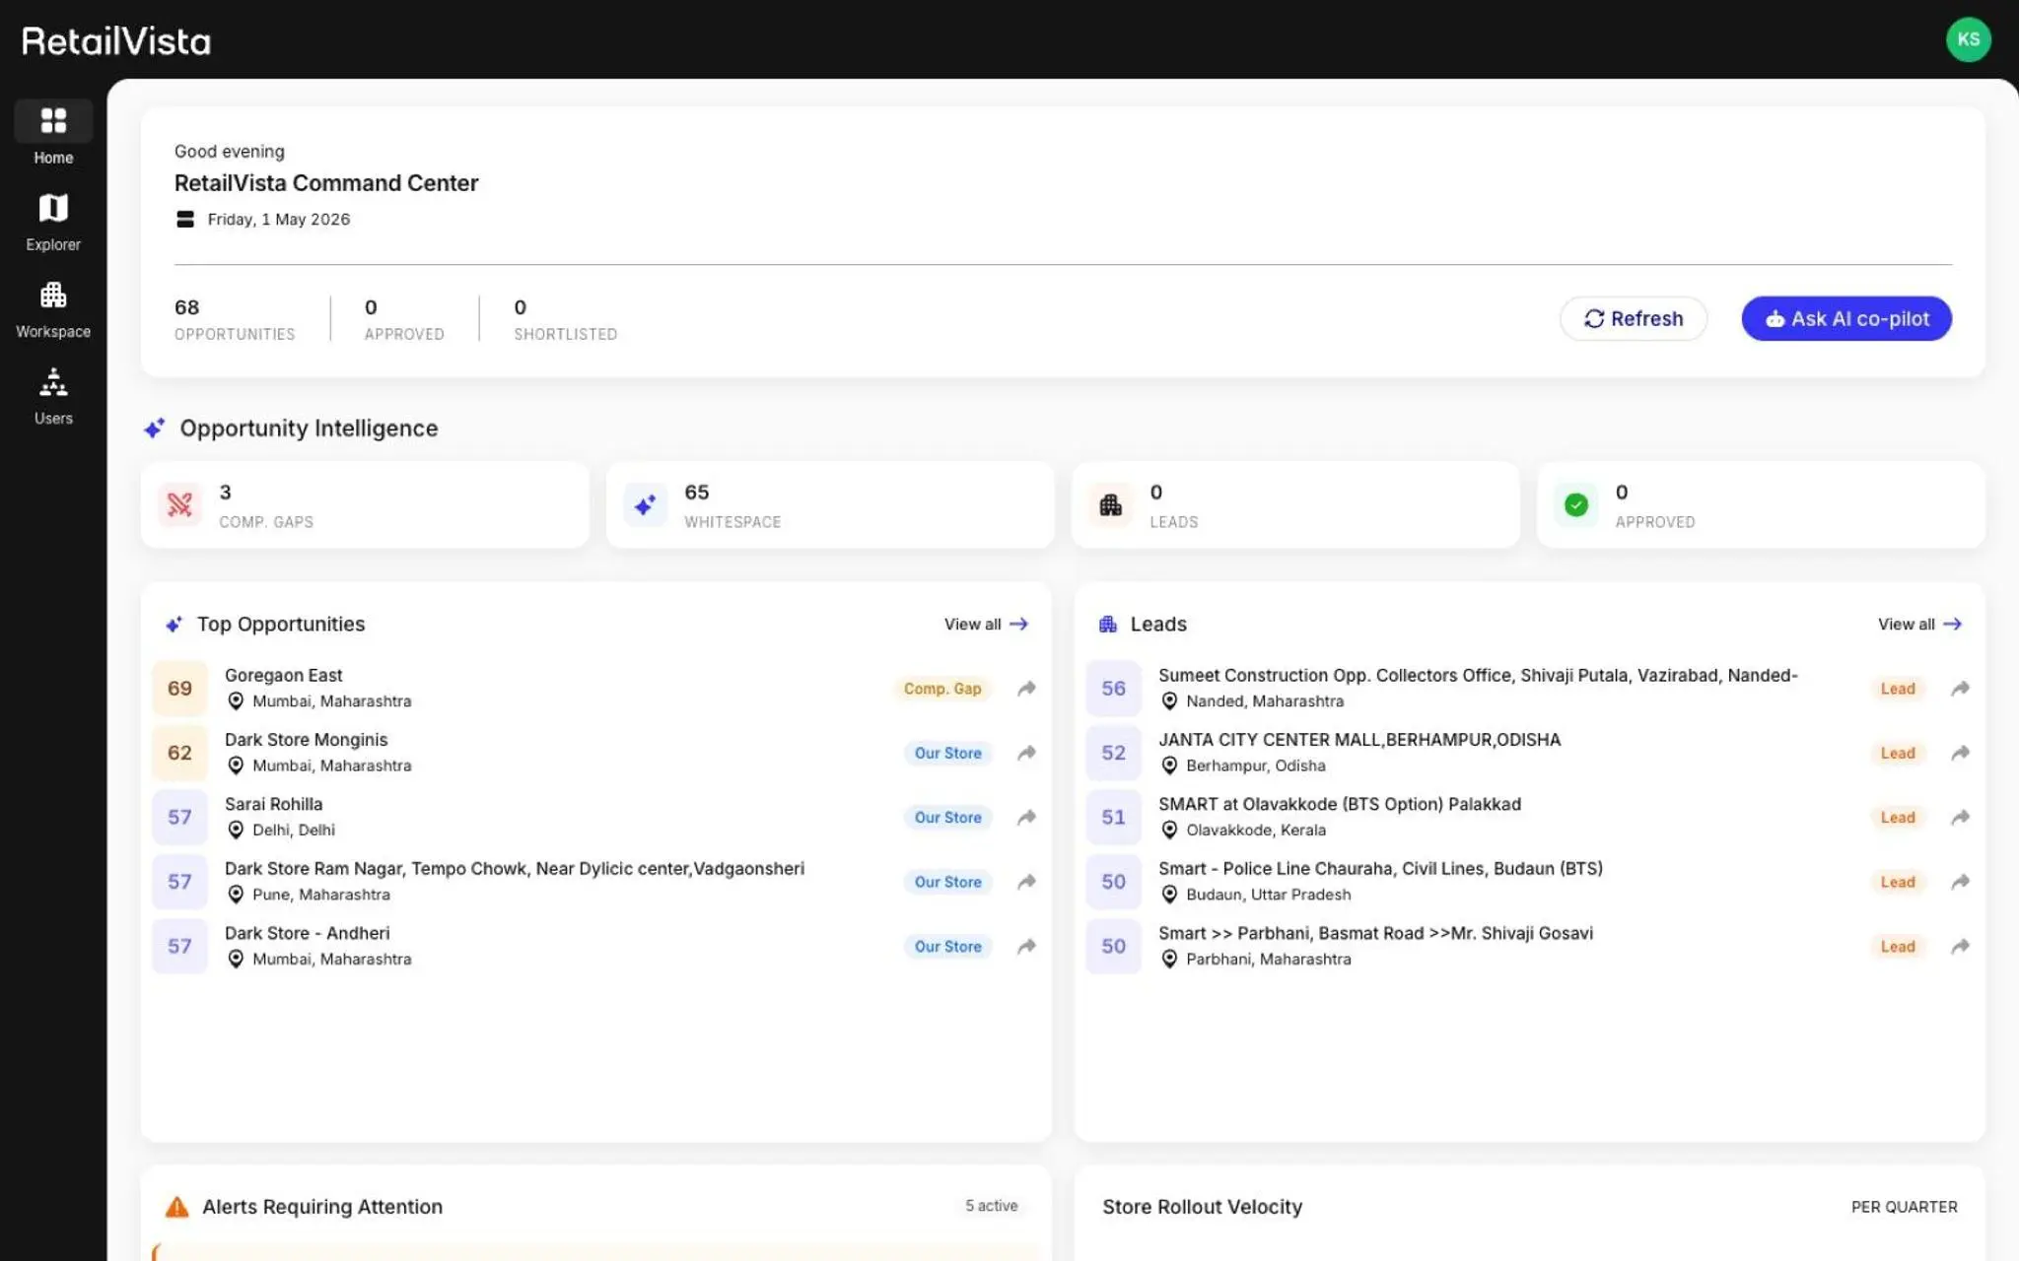Click Our Store tag on Dark Store Monginis
The height and width of the screenshot is (1261, 2019).
[947, 753]
